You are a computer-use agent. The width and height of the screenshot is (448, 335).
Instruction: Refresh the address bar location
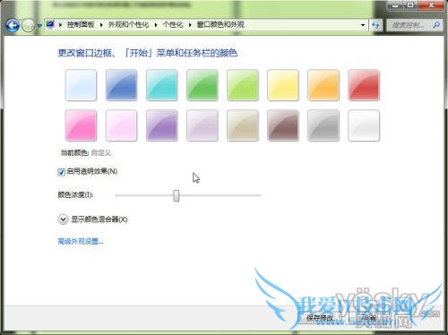click(x=375, y=25)
